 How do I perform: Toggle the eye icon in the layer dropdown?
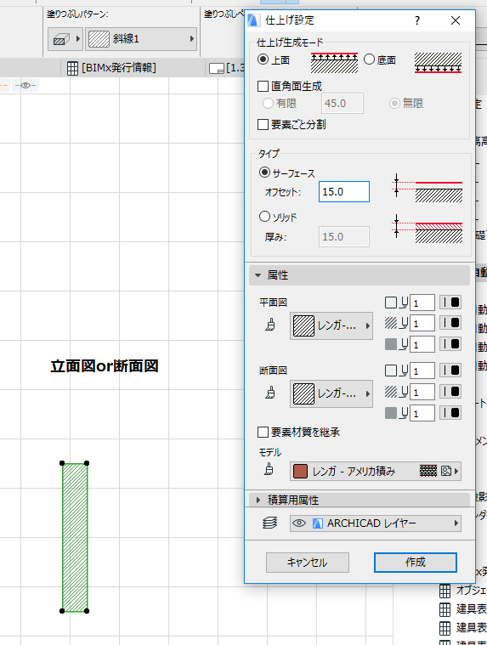tap(299, 523)
